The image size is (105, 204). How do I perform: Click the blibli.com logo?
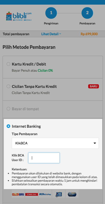[x=19, y=16]
